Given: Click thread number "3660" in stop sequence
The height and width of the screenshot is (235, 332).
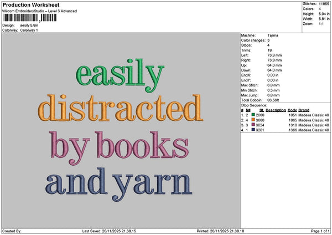Looking at the screenshot, I should tap(260, 120).
